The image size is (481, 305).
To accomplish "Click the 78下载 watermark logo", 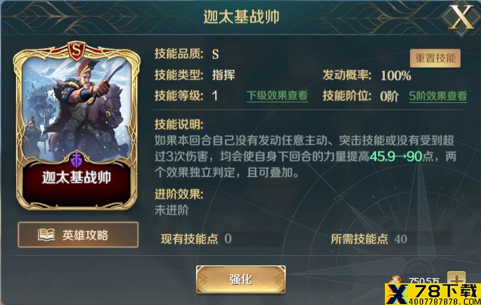I will coord(432,294).
